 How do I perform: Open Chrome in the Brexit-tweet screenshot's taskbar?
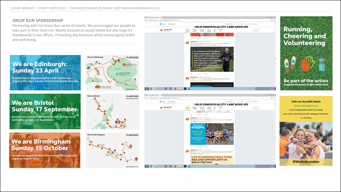[151, 166]
